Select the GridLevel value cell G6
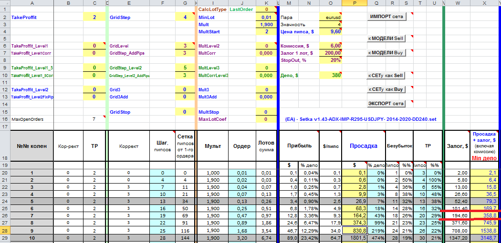This screenshot has width=501, height=243. 185,46
